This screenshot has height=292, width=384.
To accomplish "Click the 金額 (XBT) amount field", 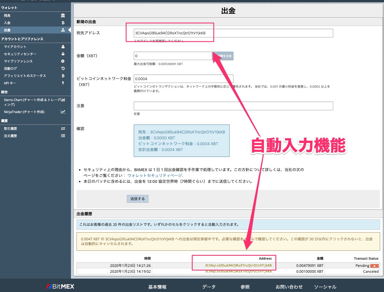I will click(x=173, y=56).
